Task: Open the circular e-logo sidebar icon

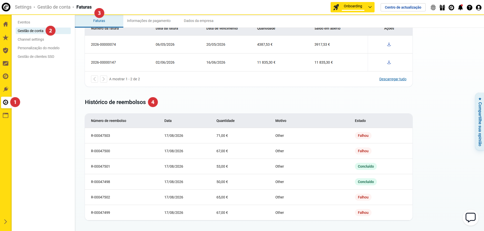Action: [x=6, y=76]
